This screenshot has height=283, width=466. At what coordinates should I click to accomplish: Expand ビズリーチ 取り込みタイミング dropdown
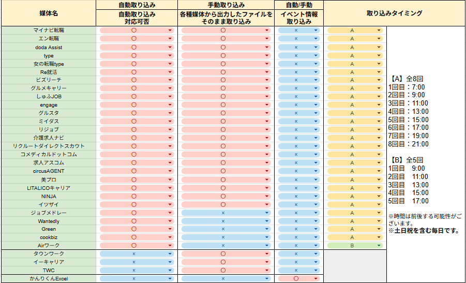(x=355, y=80)
